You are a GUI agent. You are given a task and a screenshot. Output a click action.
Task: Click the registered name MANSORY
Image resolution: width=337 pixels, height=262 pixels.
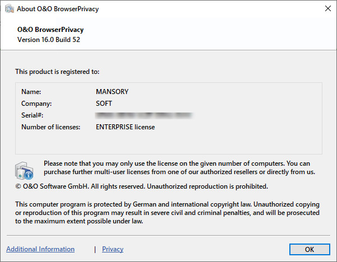click(x=113, y=91)
